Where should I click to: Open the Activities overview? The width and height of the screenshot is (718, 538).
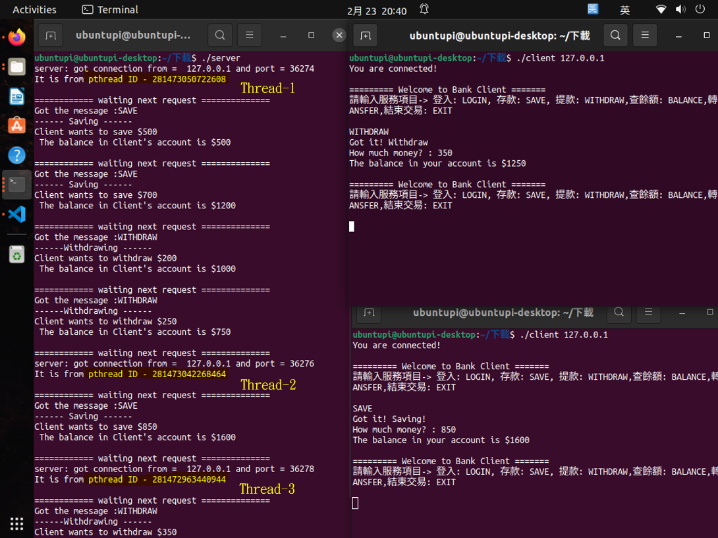pyautogui.click(x=34, y=9)
